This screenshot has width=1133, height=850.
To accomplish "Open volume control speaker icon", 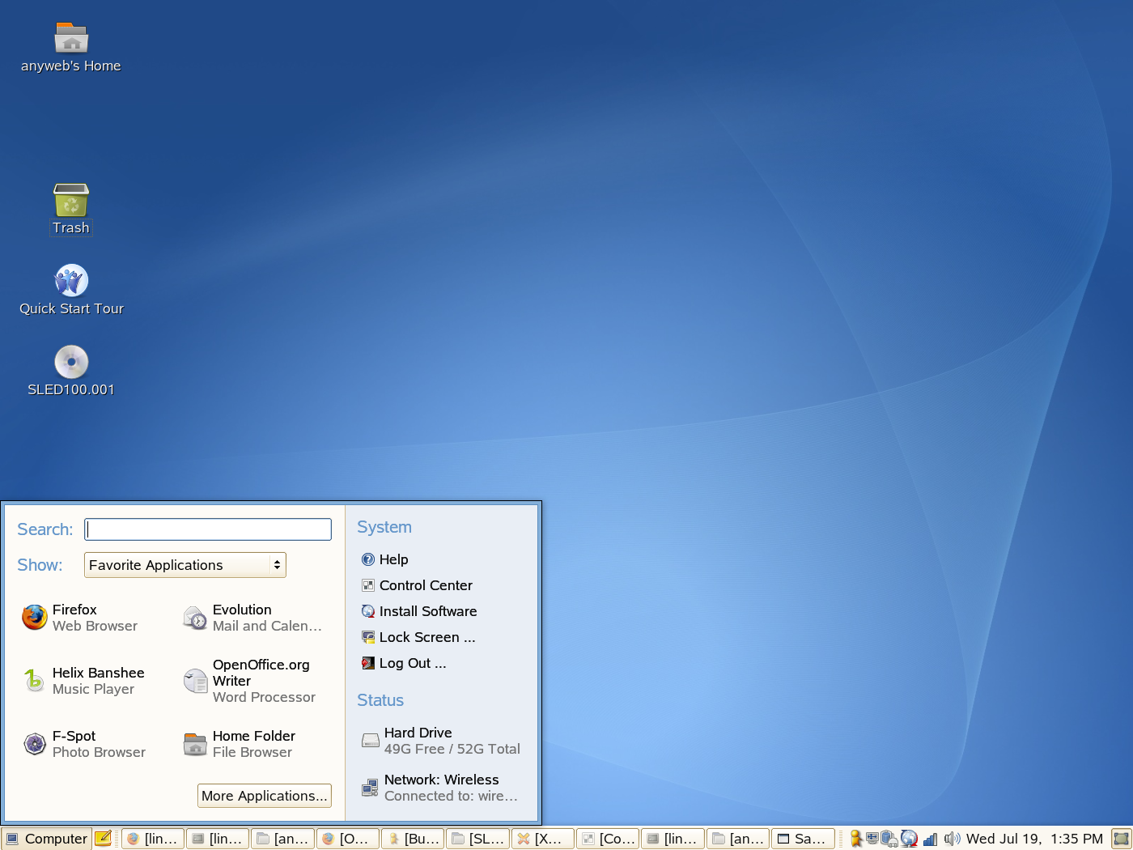I will 952,839.
